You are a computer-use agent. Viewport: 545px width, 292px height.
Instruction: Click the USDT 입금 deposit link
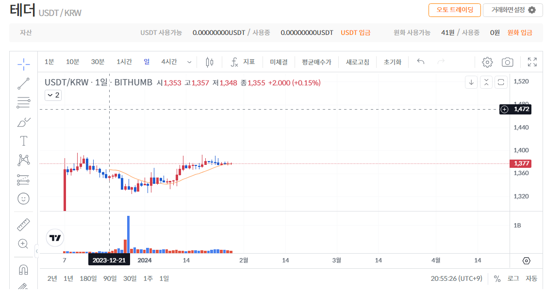point(356,32)
